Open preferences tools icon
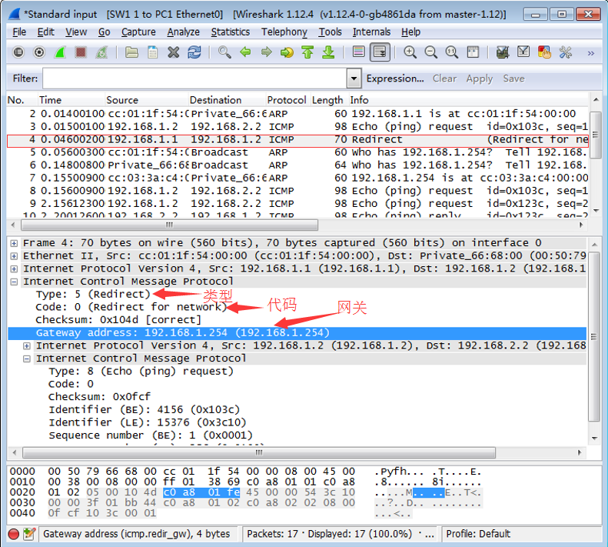608x547 pixels. (x=566, y=52)
